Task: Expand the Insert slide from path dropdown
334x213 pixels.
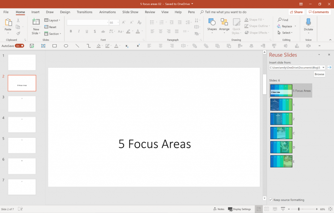Action: [324, 67]
